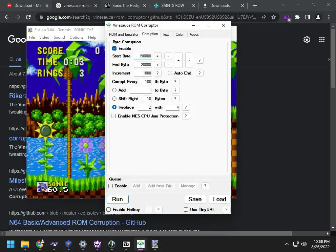
Task: Switch to the SAINTS ROW browser tab
Action: 174,6
